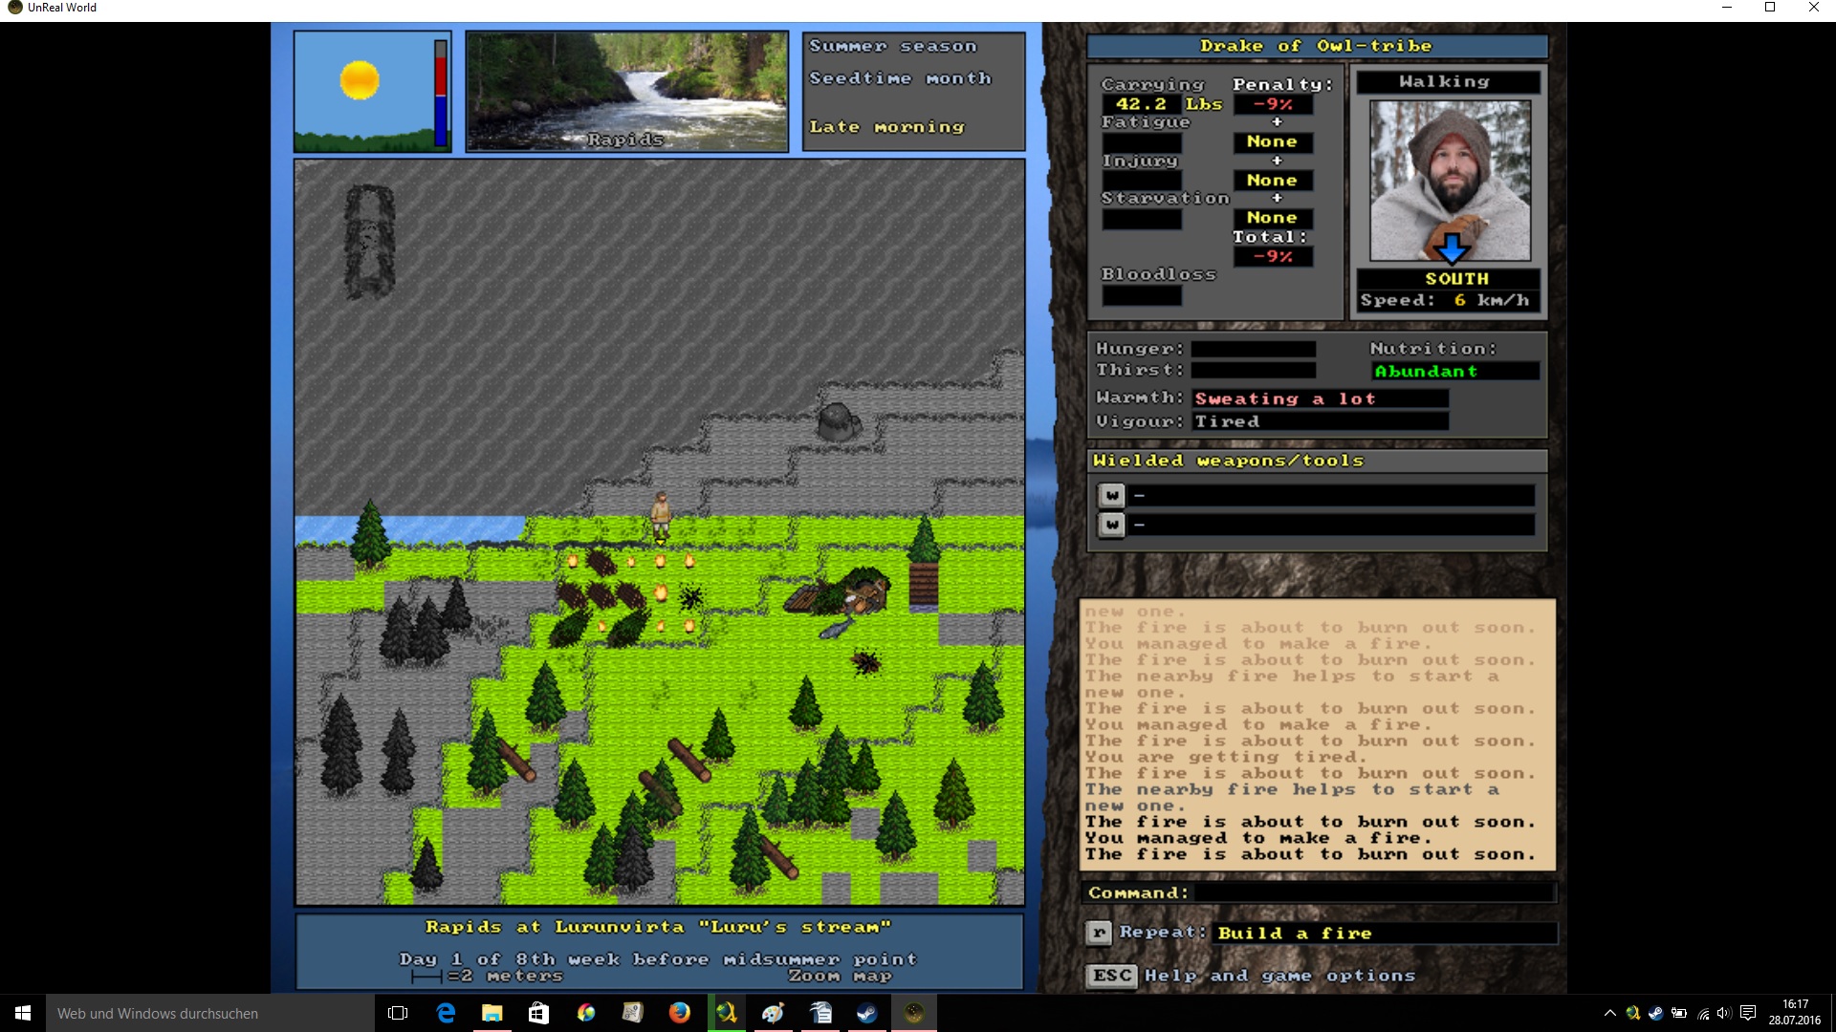
Task: Click the 'You managed to make a fire.' message
Action: pos(1257,838)
